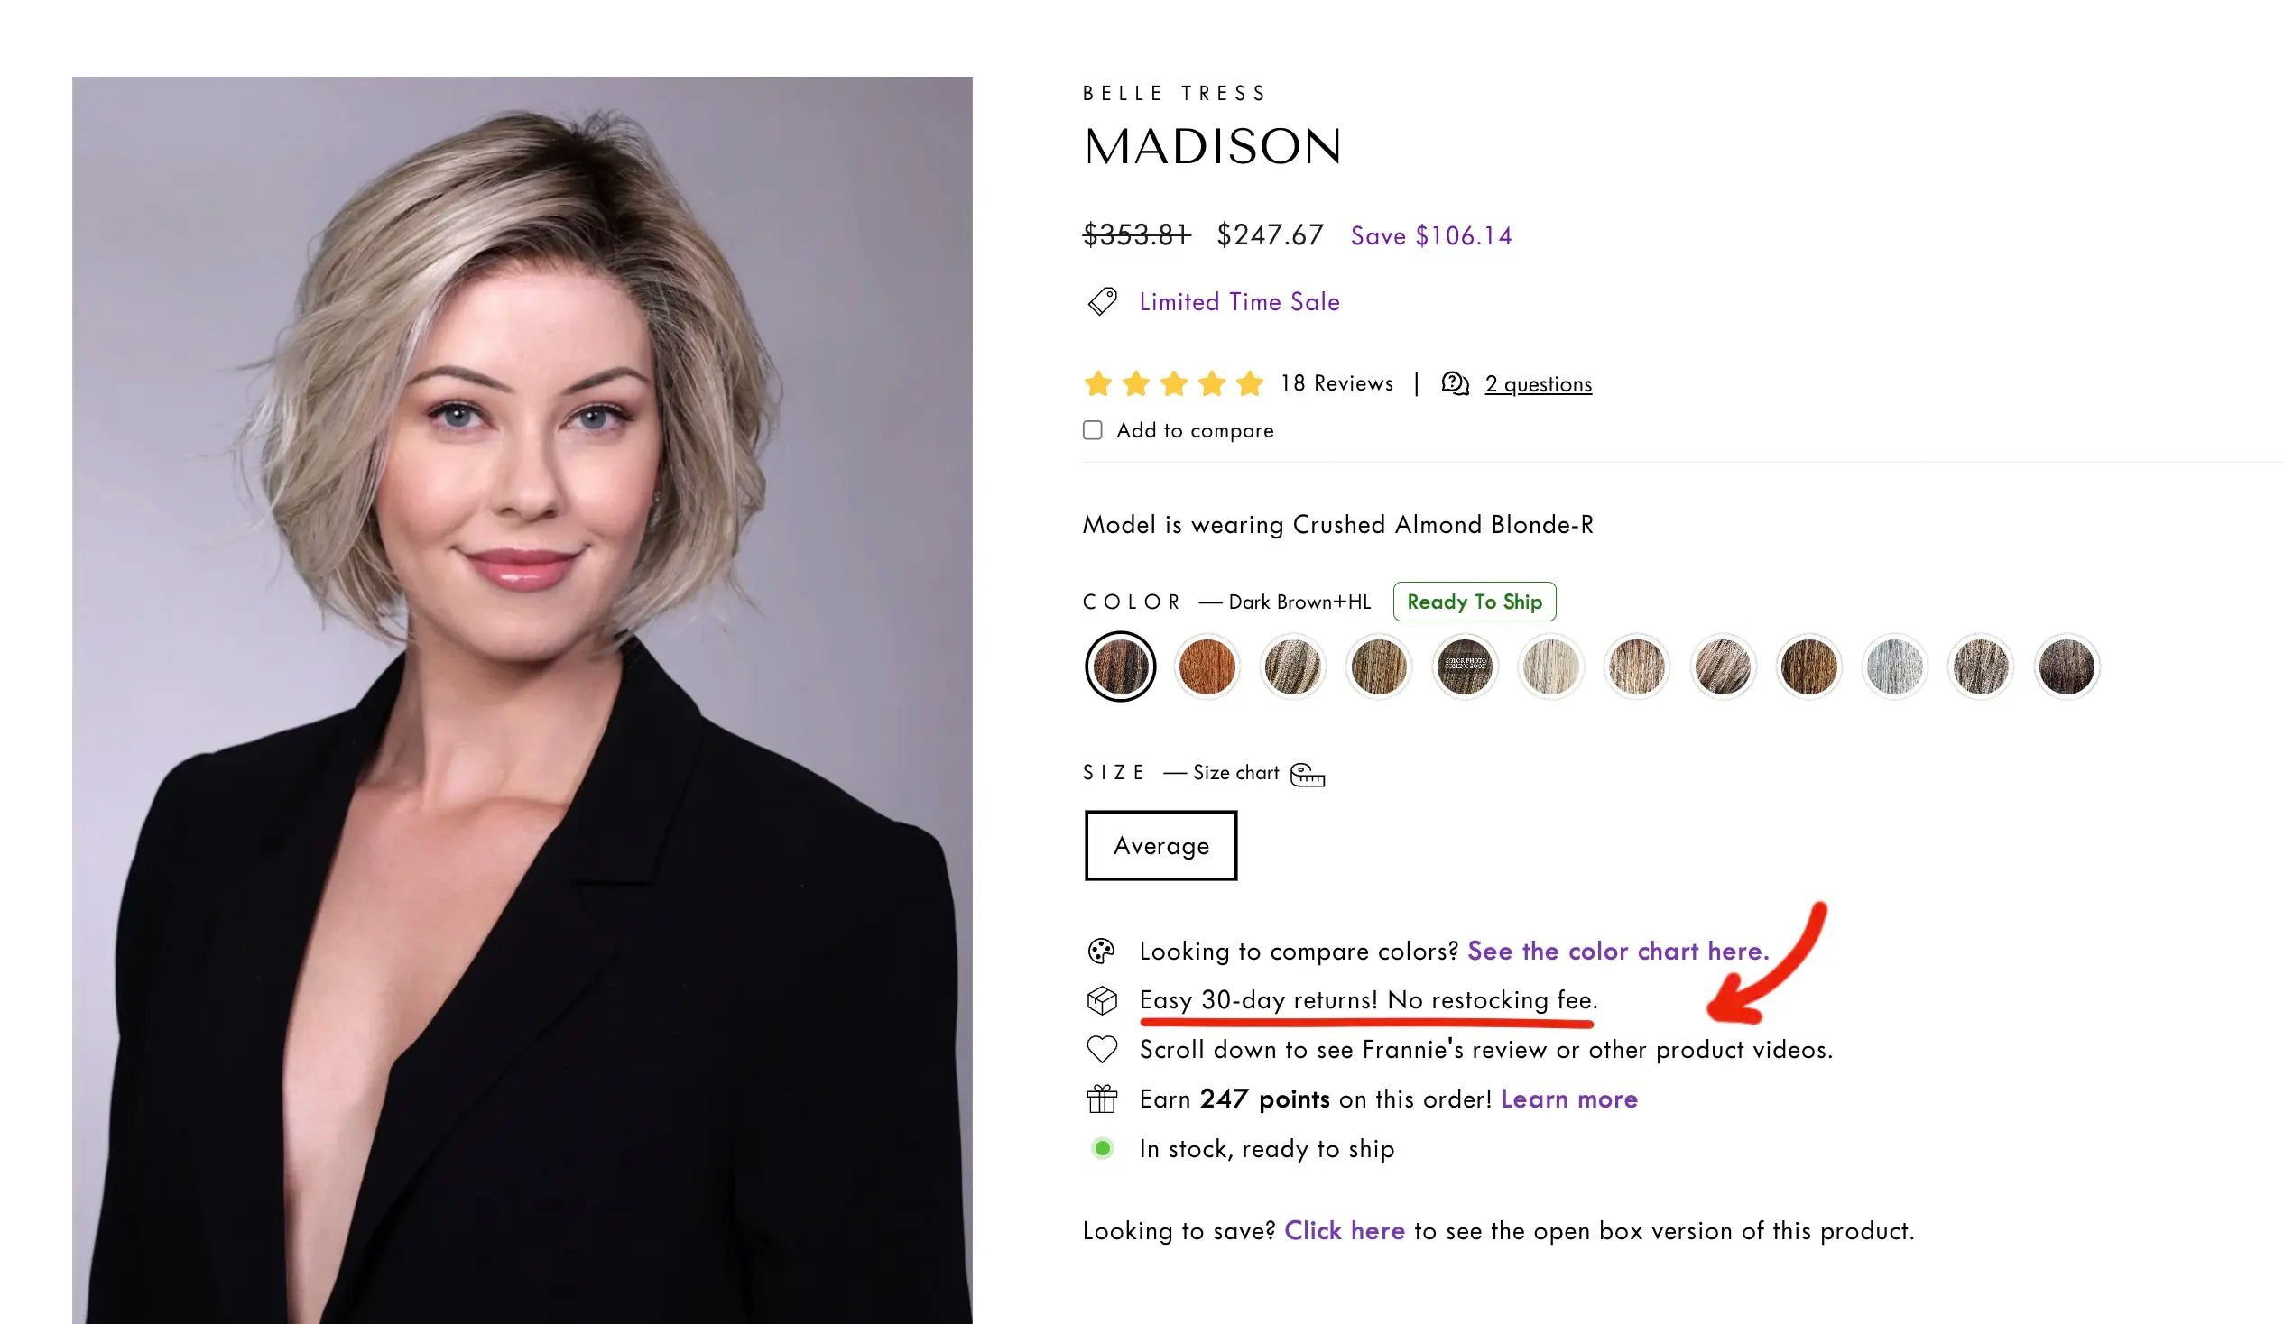Image resolution: width=2284 pixels, height=1324 pixels.
Task: Click the Madison wig product photo
Action: (522, 700)
